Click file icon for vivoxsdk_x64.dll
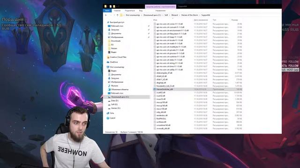Viewport: 300px width, 168px height. pos(155,128)
